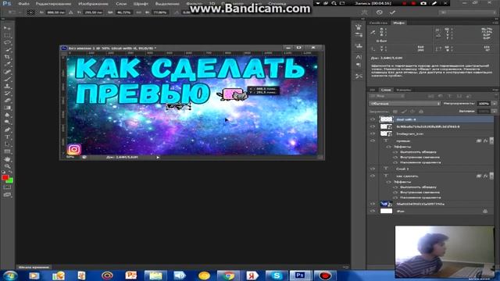The height and width of the screenshot is (281, 500).
Task: Open the Файл menu
Action: (x=23, y=4)
